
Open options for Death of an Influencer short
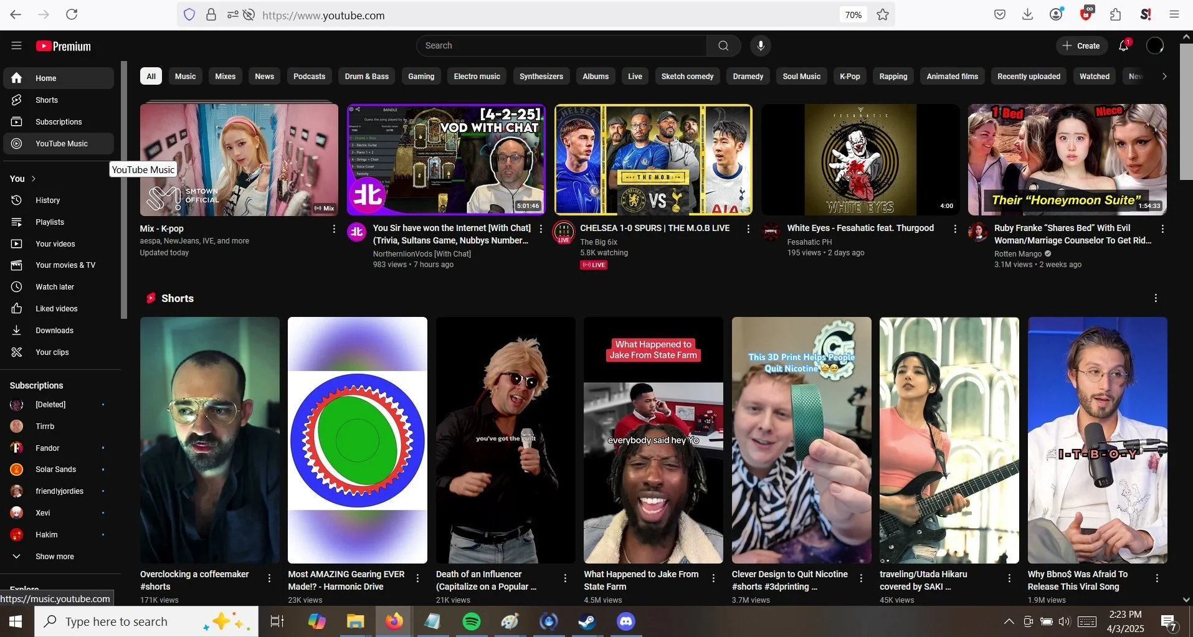coord(565,578)
